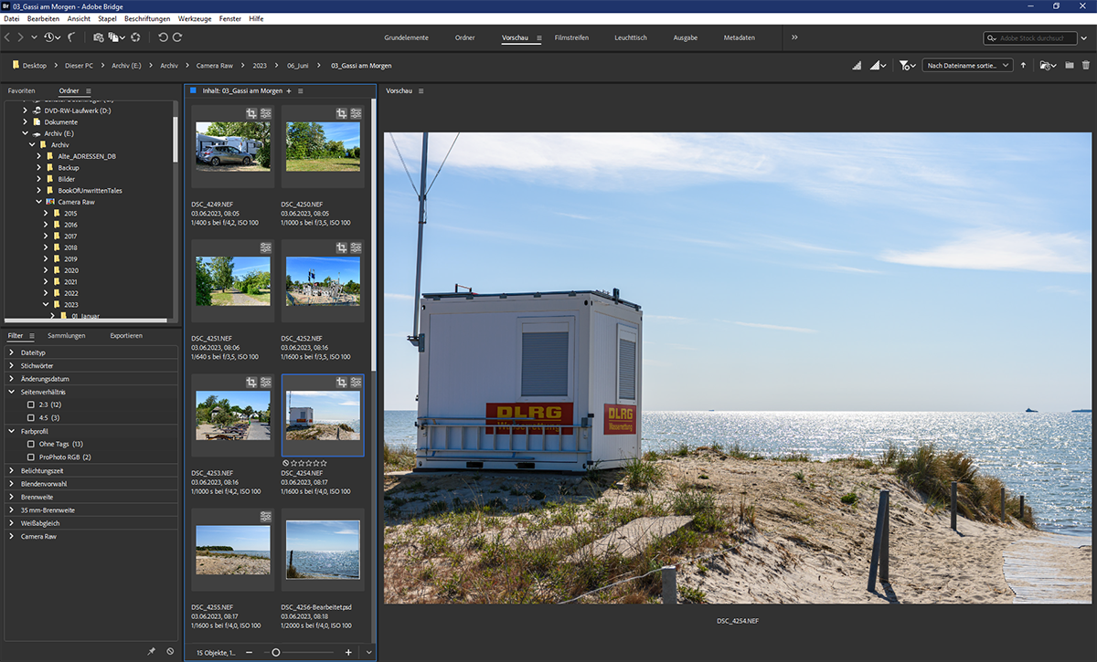Screen dimensions: 1097x662
Task: Click the get photos from camera icon
Action: click(98, 37)
